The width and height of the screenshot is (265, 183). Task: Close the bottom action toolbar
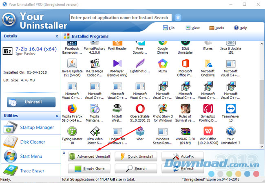click(64, 152)
